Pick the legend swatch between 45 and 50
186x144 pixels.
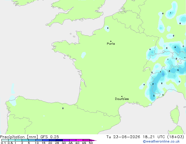86,140
